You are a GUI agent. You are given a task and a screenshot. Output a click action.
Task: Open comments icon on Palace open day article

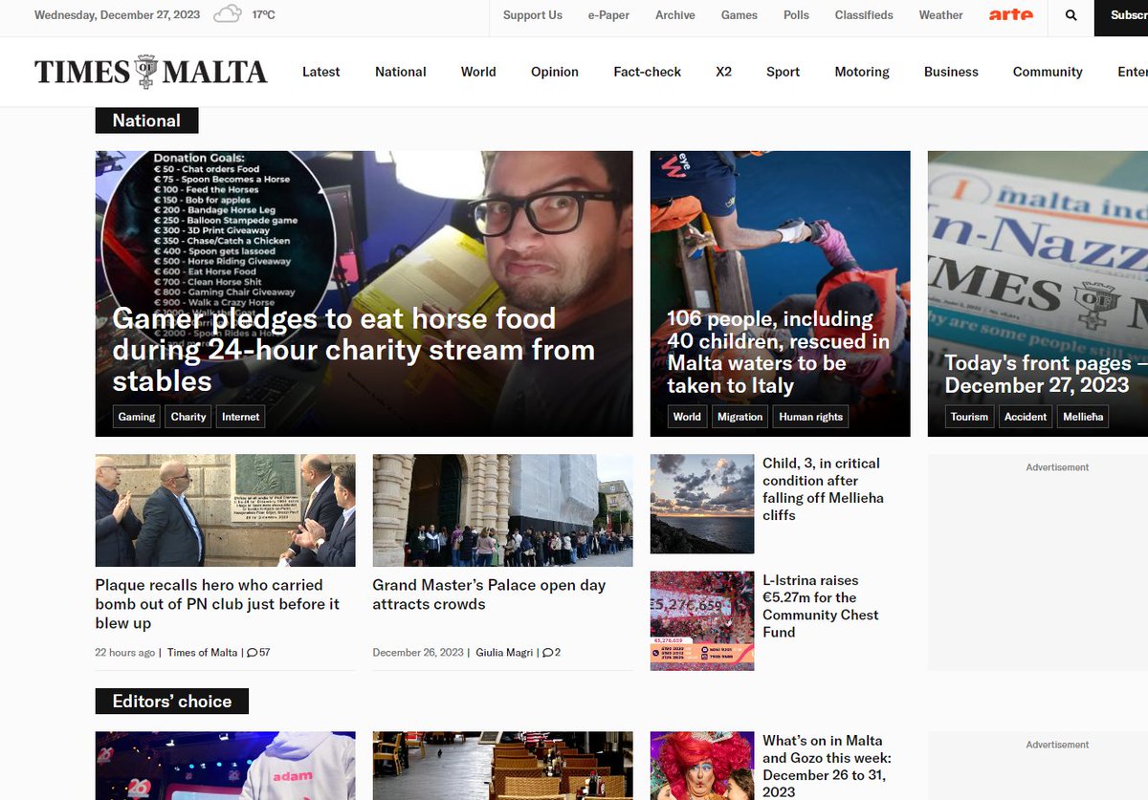[x=547, y=653]
